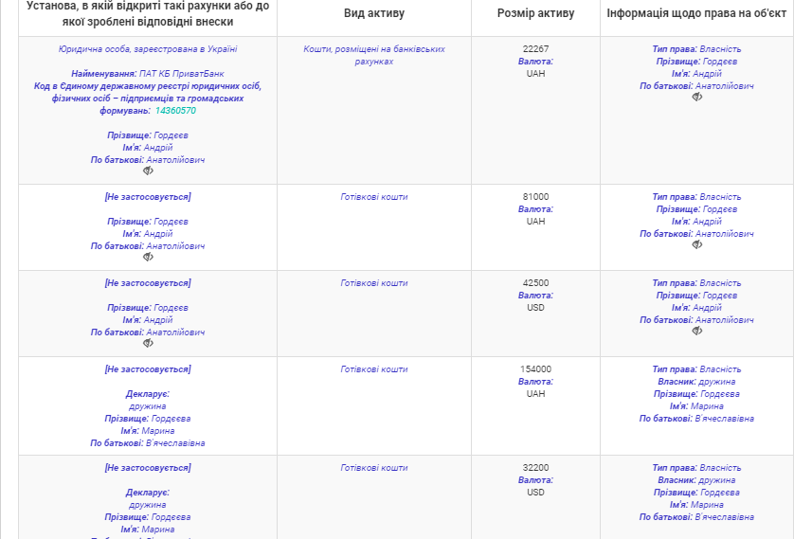The height and width of the screenshot is (539, 794).
Task: Click "Готівкові кошти" in the 32200 USD row
Action: (374, 468)
